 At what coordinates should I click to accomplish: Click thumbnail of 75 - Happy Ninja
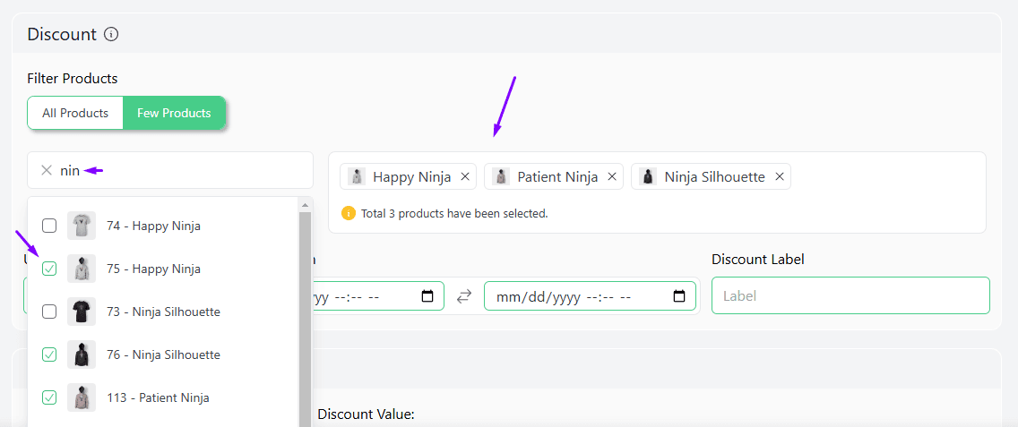82,269
